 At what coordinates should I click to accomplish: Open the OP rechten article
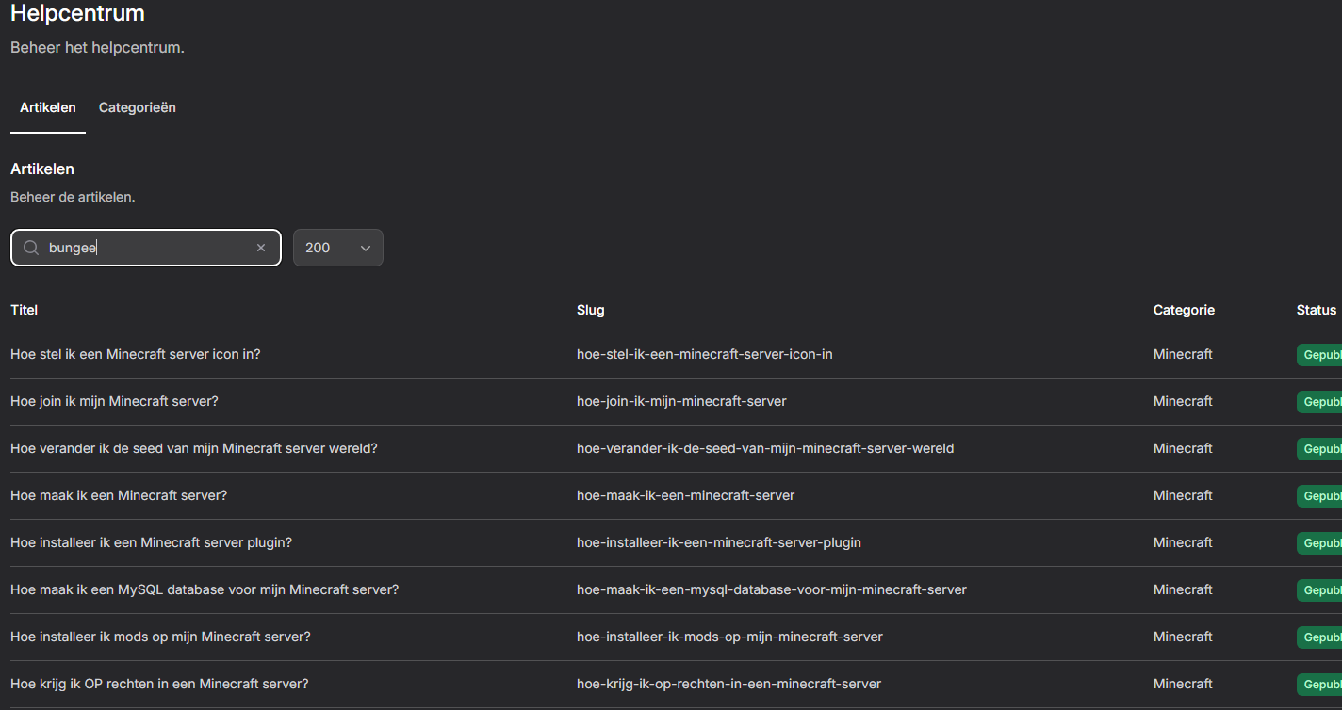(159, 684)
